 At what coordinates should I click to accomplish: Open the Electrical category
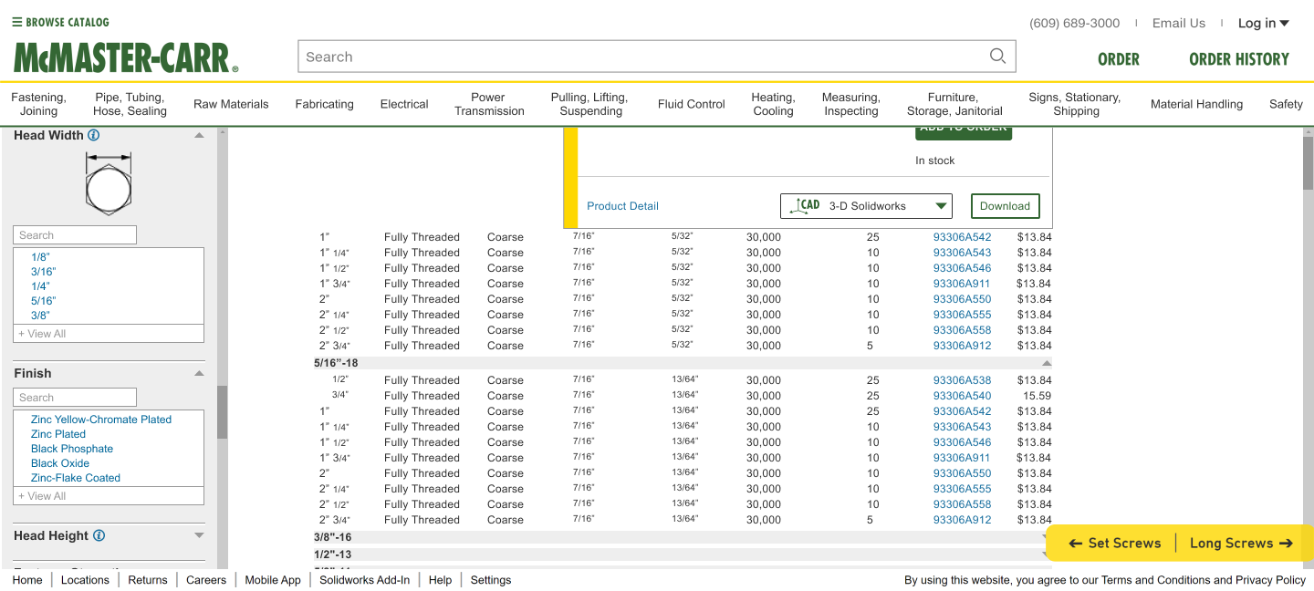pos(404,104)
